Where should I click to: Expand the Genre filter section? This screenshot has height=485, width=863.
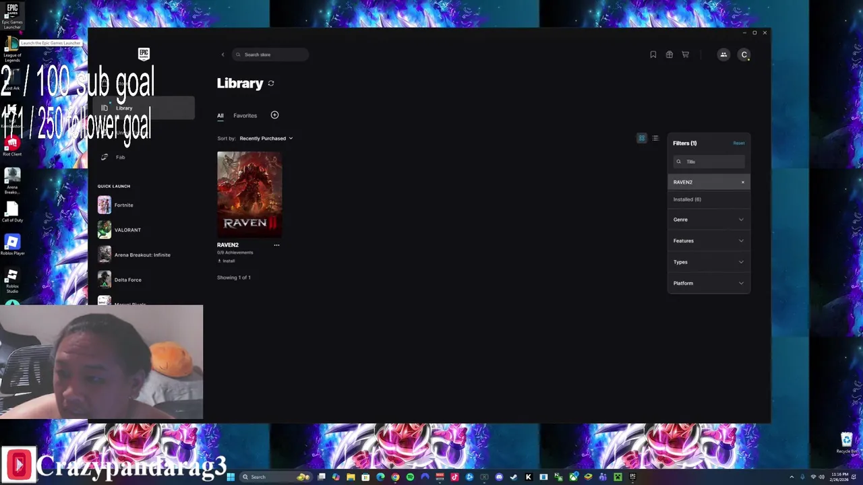pyautogui.click(x=709, y=220)
